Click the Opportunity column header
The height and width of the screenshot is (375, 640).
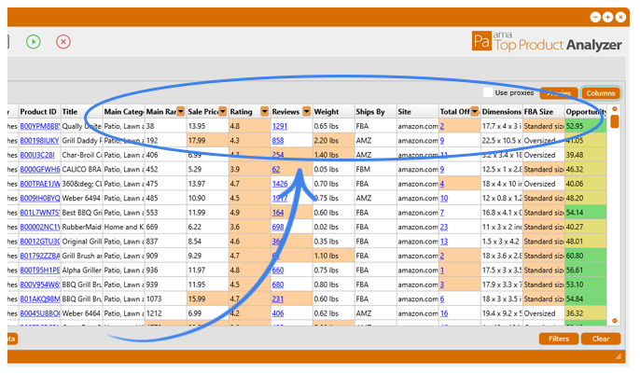[x=586, y=111]
